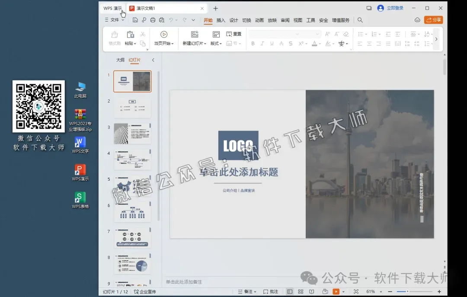
Task: Start slideshow from current slide play icon
Action: (164, 34)
